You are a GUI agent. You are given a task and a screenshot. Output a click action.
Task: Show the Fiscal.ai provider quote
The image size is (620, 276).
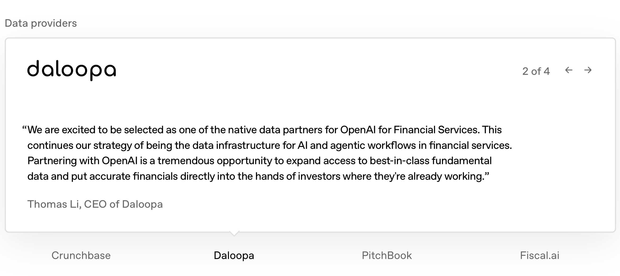(x=540, y=255)
